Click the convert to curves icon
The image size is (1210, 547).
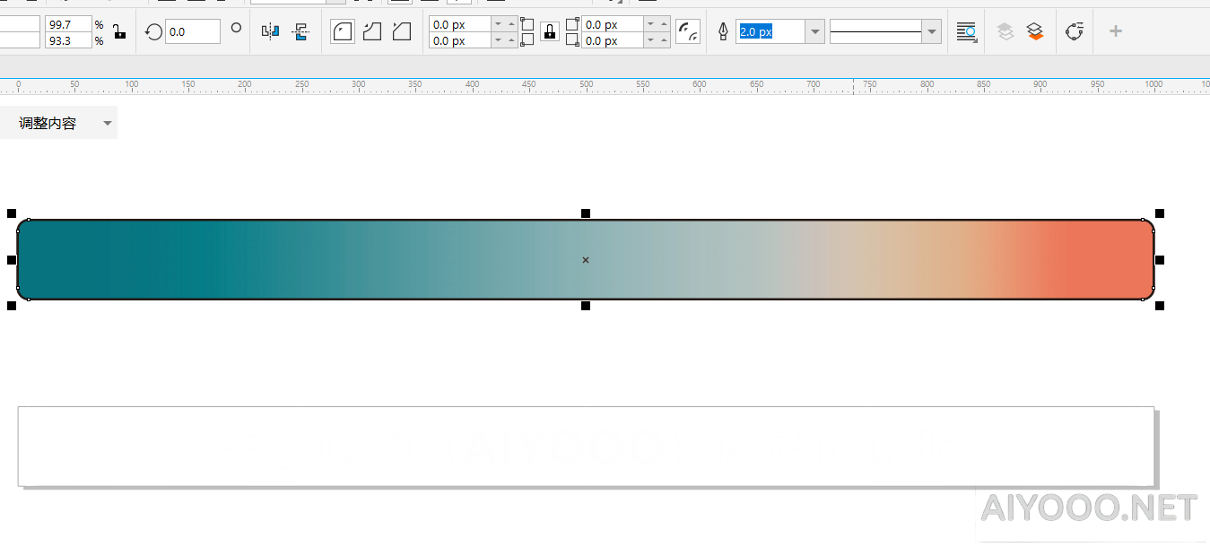coord(1075,31)
